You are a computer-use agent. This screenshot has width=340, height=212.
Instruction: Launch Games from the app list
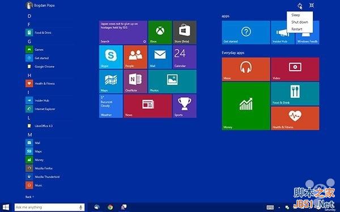click(35, 50)
